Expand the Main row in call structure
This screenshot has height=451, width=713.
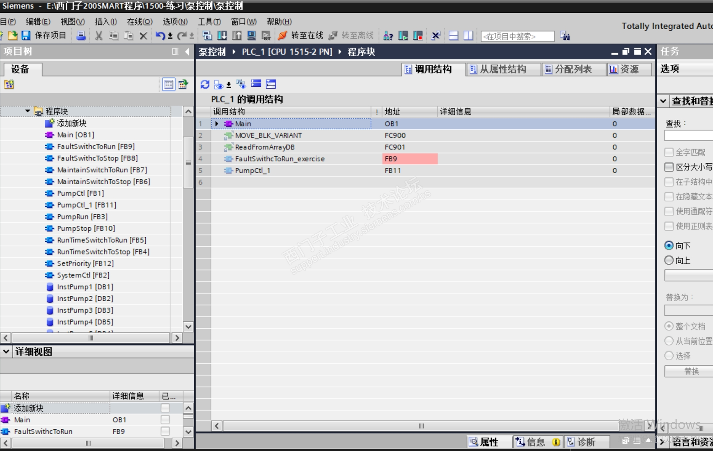coord(217,124)
